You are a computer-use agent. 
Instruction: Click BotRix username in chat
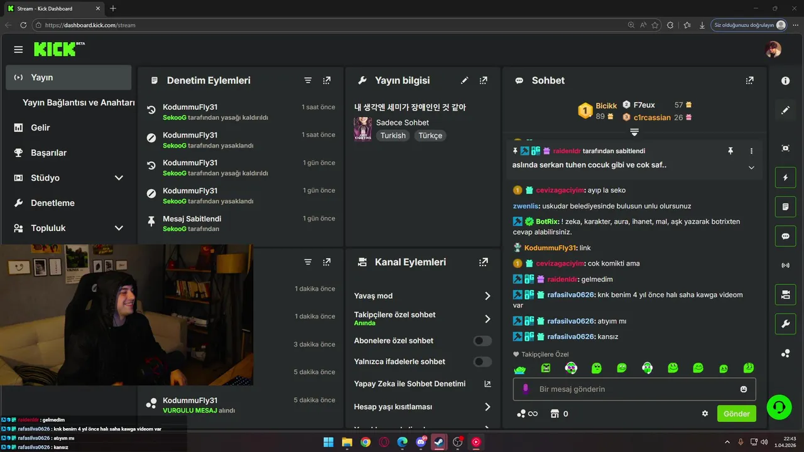pyautogui.click(x=548, y=222)
